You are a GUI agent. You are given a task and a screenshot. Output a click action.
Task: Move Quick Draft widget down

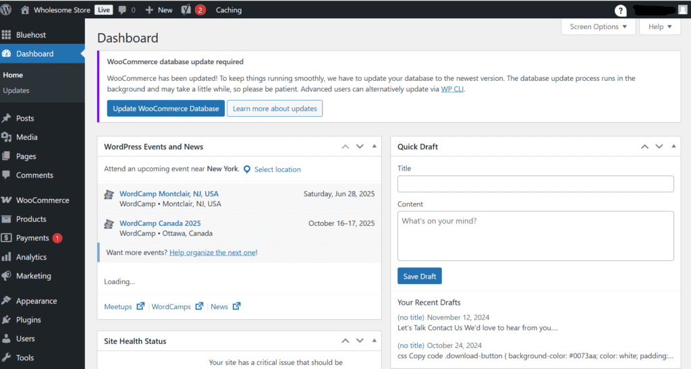(x=659, y=146)
